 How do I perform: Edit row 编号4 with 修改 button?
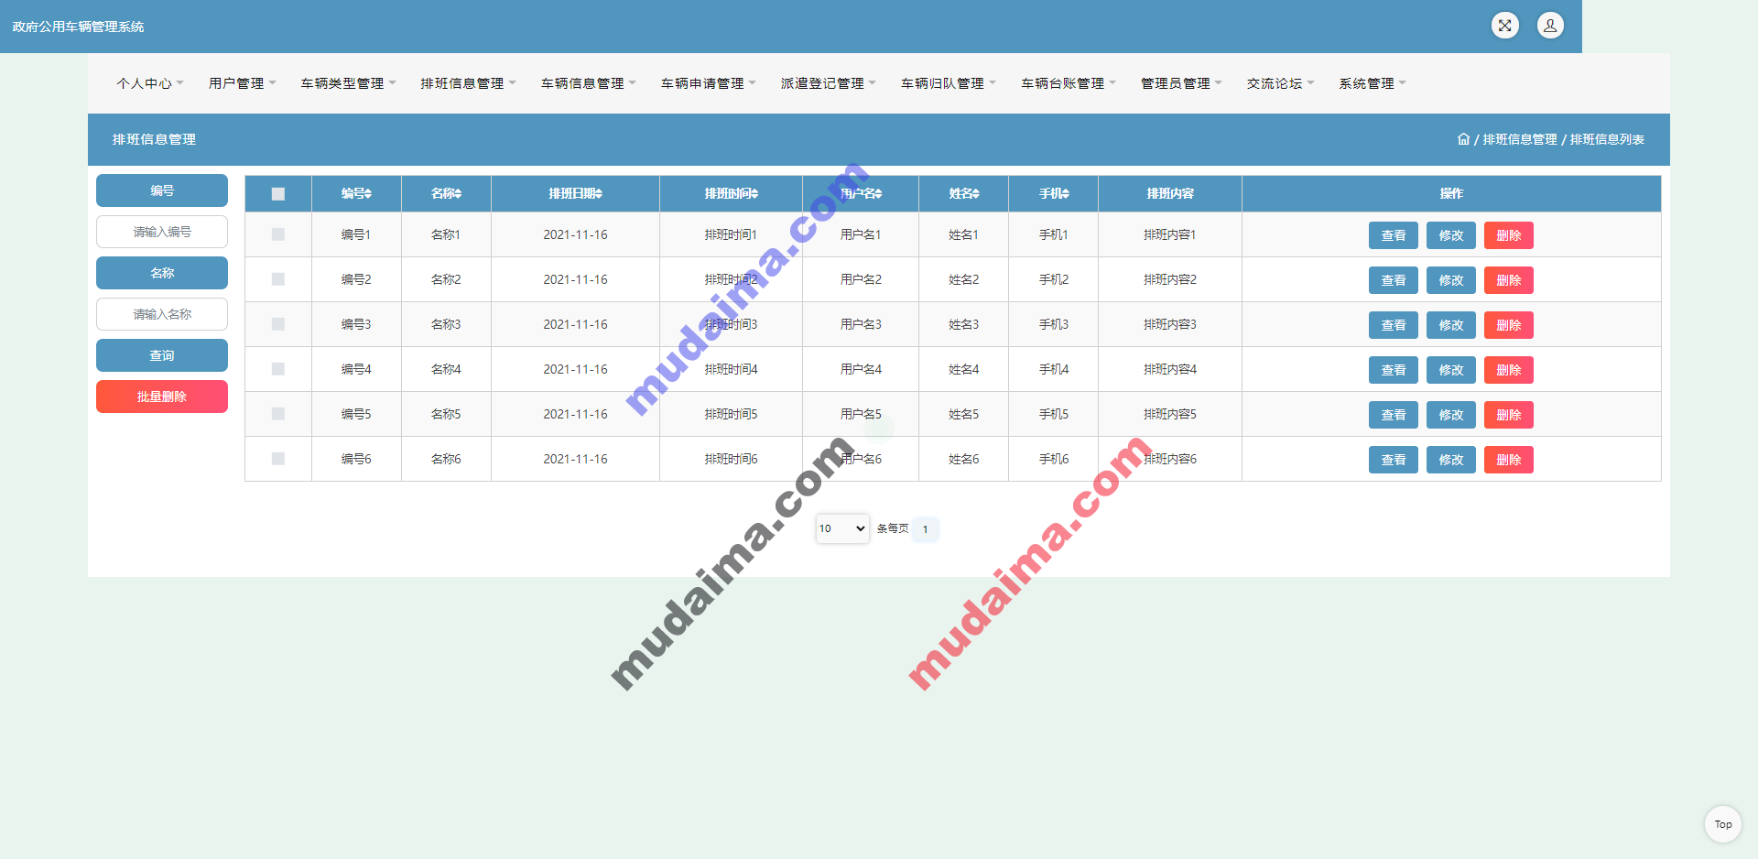pyautogui.click(x=1451, y=370)
